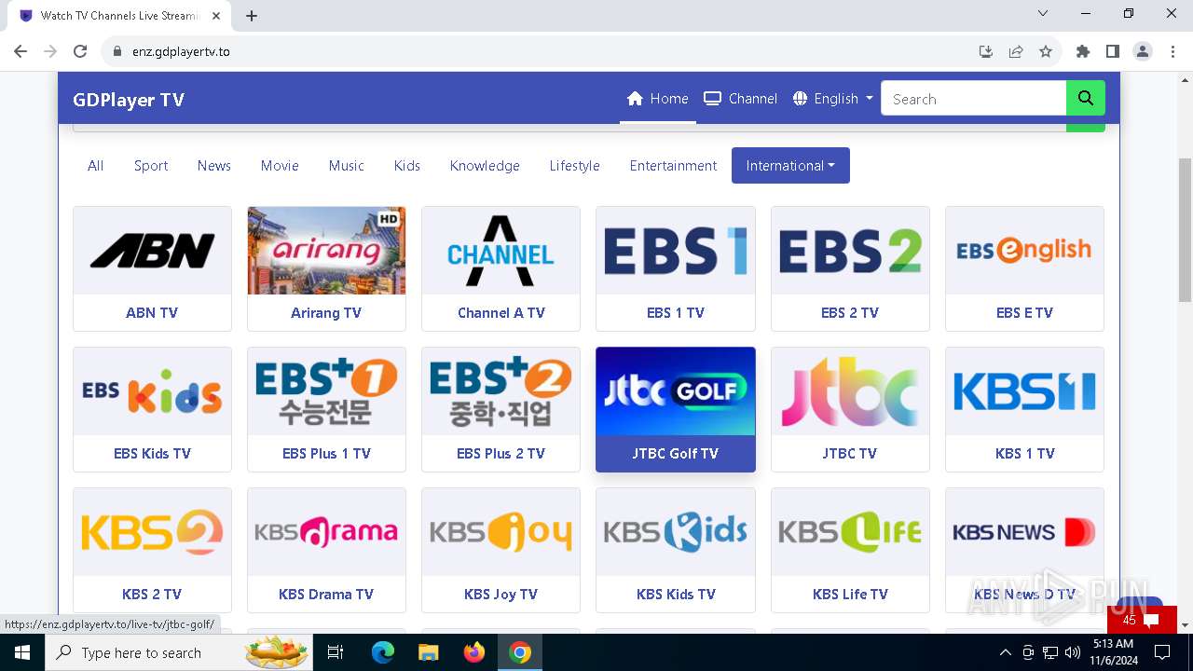Open the Windows notification center
Image resolution: width=1193 pixels, height=671 pixels.
coord(1161,652)
